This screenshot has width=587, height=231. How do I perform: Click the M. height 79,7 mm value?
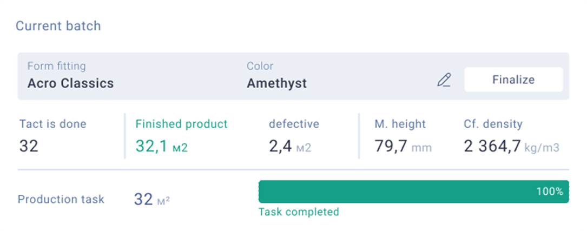point(403,147)
